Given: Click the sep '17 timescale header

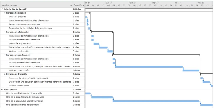Looking at the screenshot, I should tap(156, 3).
